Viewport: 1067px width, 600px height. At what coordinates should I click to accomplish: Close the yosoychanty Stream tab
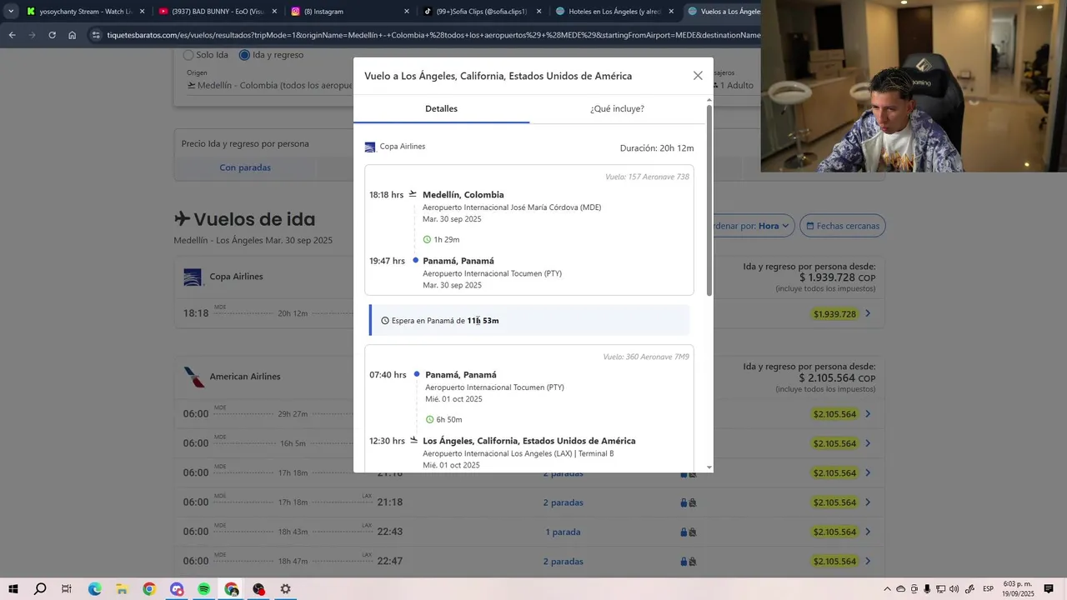pos(142,12)
